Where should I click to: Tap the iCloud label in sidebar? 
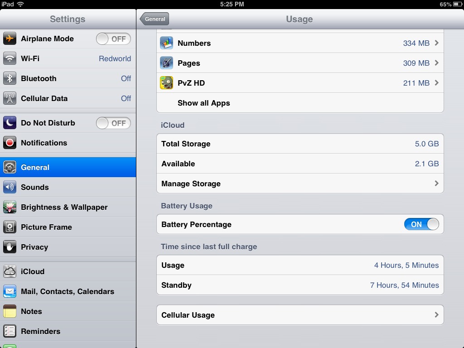(x=33, y=271)
